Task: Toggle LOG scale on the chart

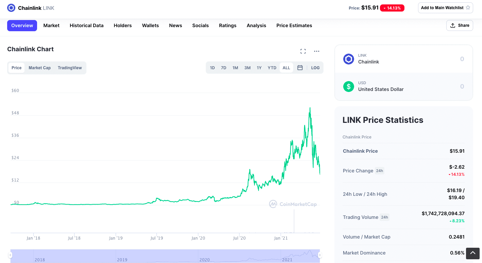Action: pyautogui.click(x=315, y=68)
